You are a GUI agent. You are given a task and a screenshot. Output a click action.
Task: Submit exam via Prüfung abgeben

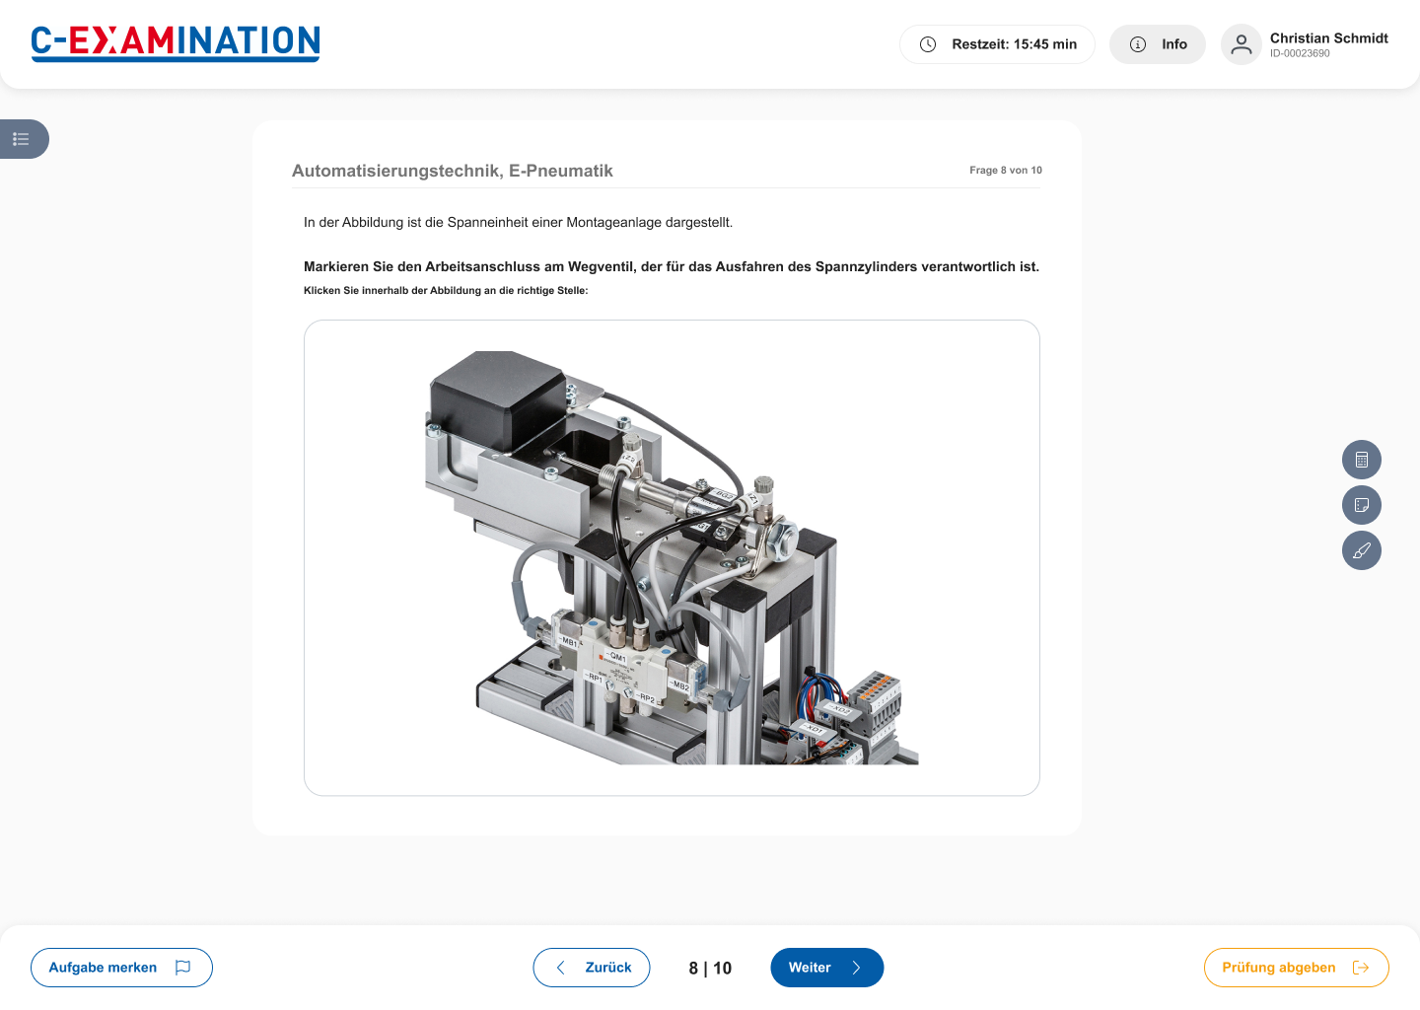click(x=1297, y=968)
